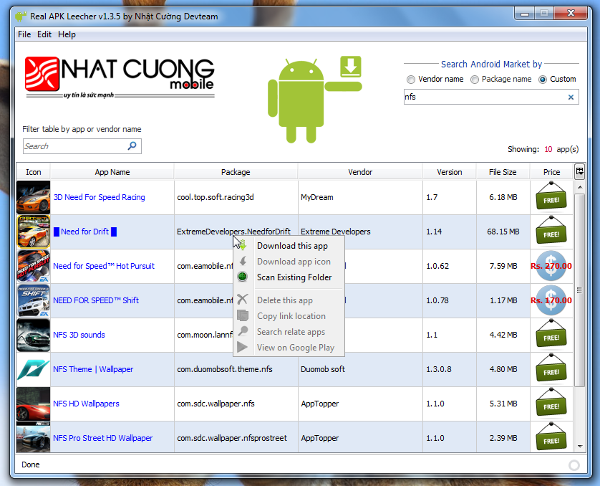Sort by the Price column header
Viewport: 600px width, 486px height.
click(x=551, y=172)
